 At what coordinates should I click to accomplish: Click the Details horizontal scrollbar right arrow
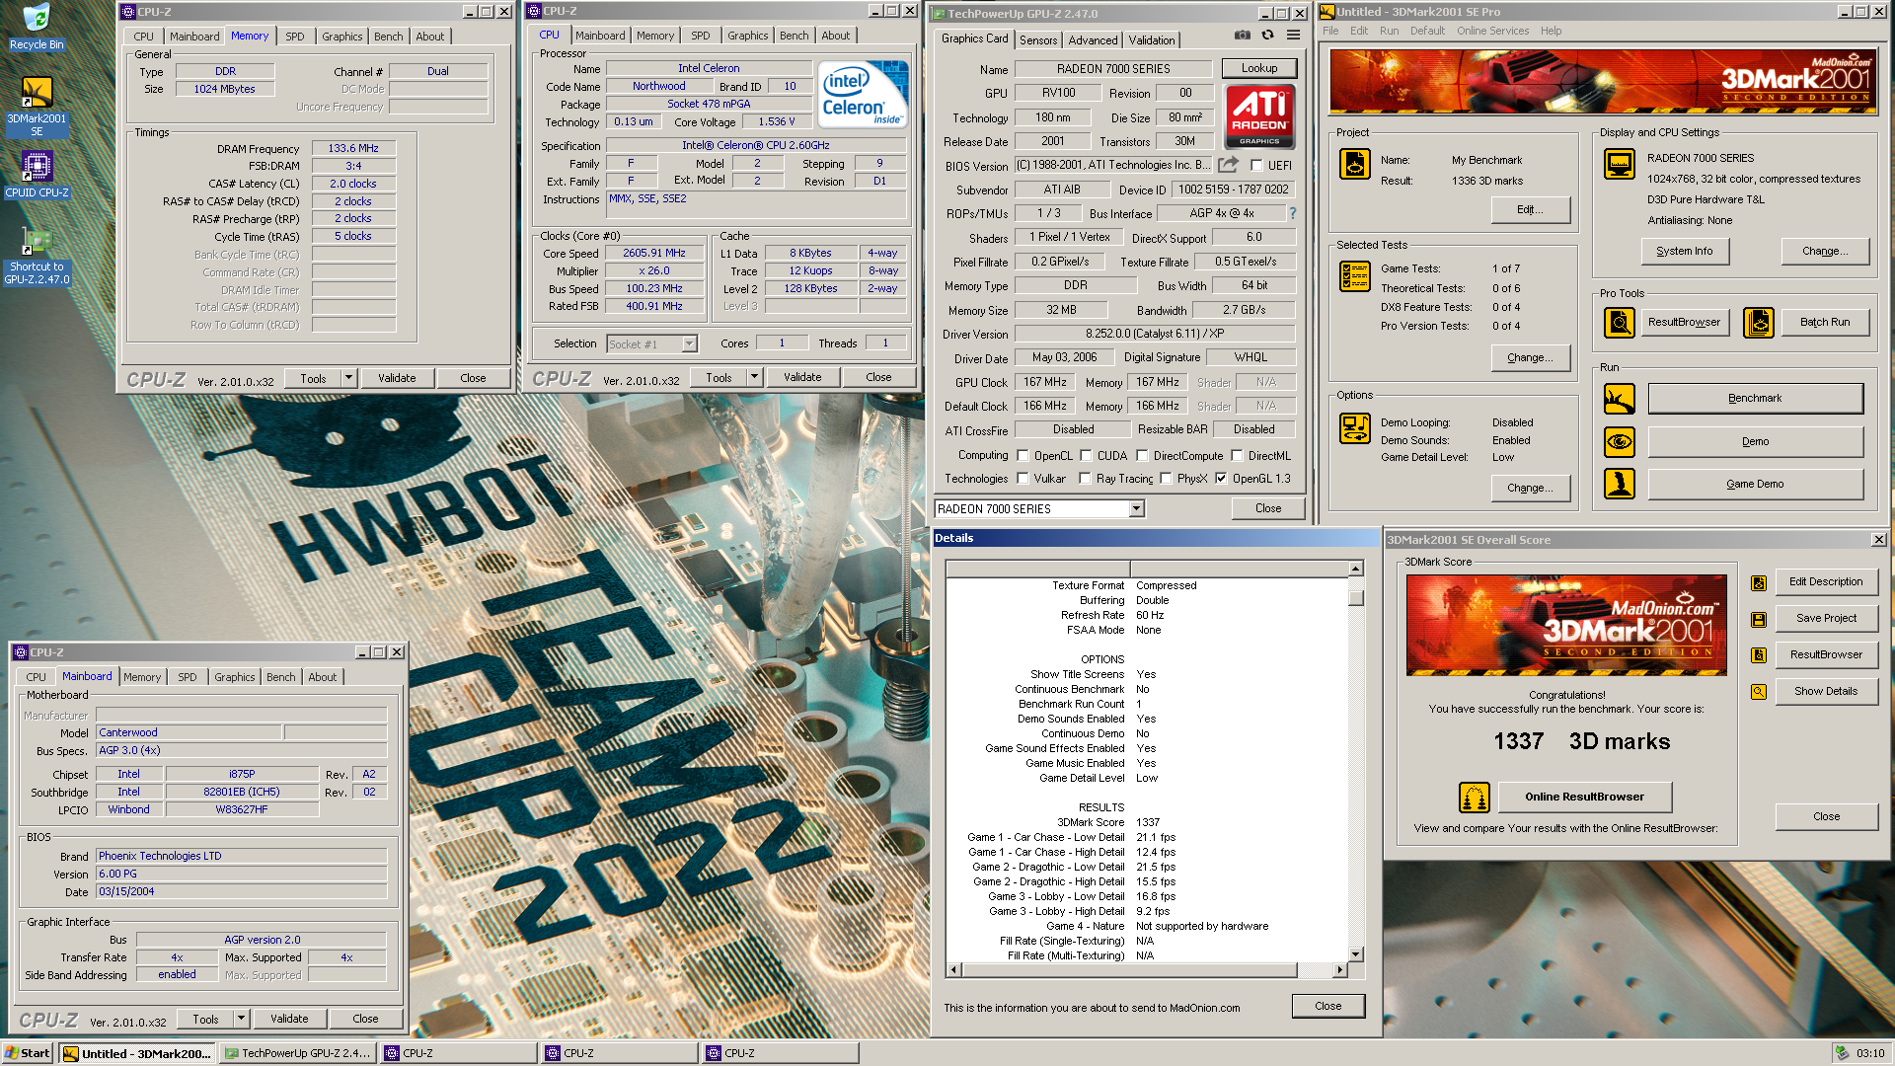(1338, 970)
